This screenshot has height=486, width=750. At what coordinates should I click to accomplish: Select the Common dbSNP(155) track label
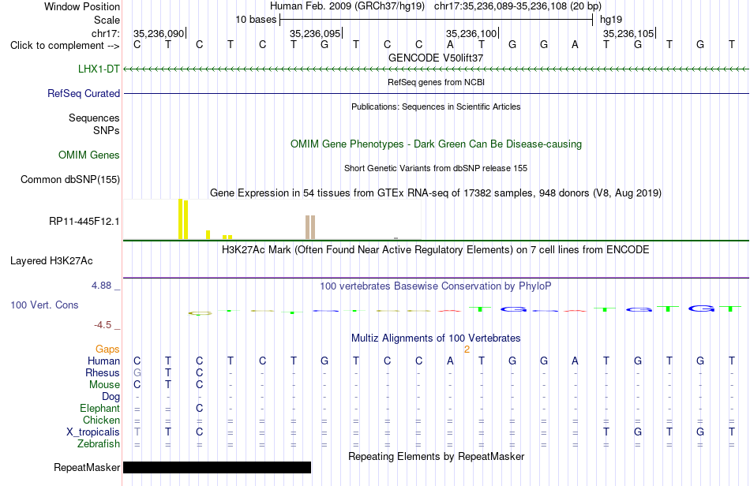coord(69,179)
